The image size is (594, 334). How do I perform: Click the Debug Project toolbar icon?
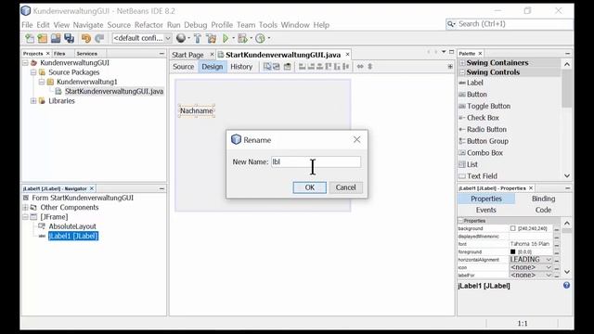[242, 38]
